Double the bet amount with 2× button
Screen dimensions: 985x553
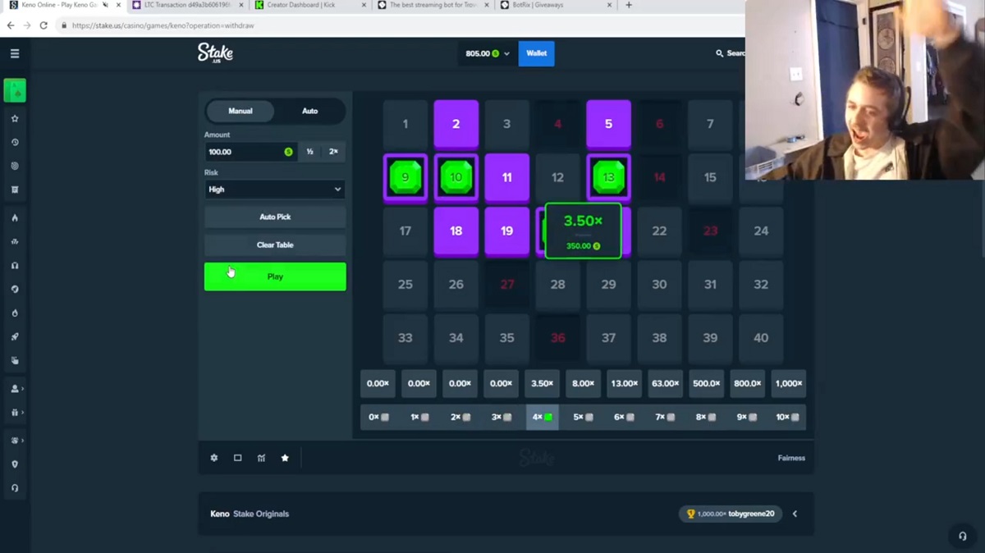pyautogui.click(x=333, y=152)
